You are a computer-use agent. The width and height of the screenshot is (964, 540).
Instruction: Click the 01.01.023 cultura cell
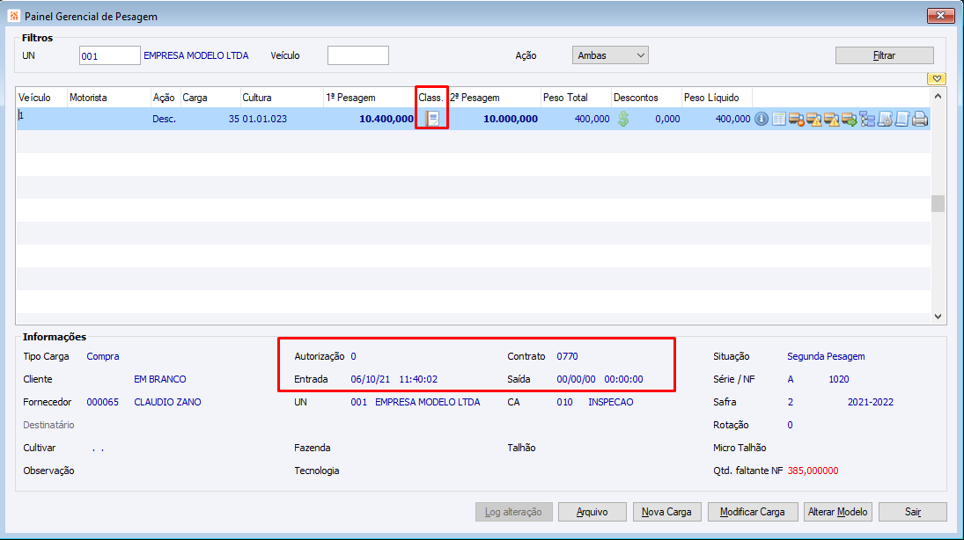(x=264, y=119)
